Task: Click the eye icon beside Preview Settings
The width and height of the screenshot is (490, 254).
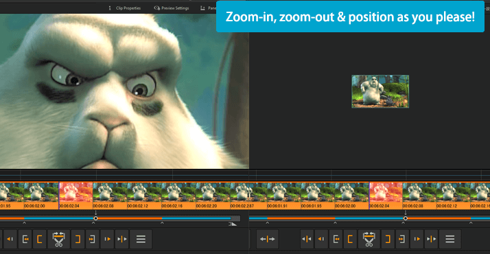Action: 157,8
